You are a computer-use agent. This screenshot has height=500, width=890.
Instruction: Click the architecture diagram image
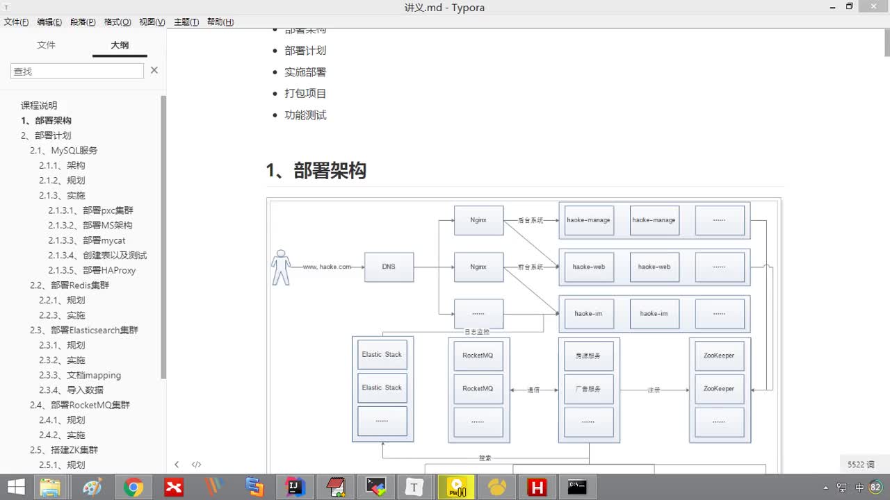pos(524,335)
